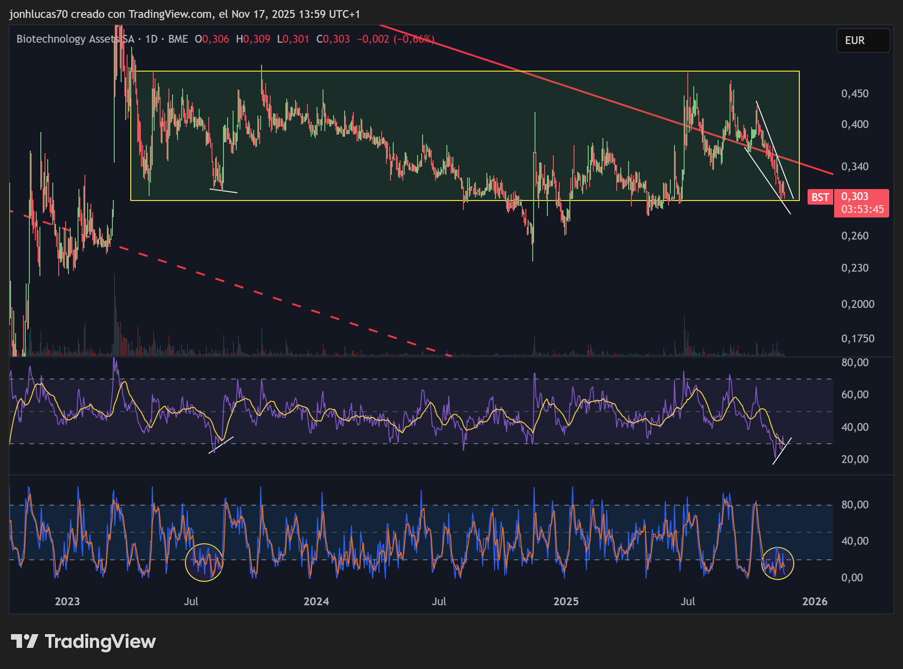Click the 1D interval label
This screenshot has height=669, width=903.
pyautogui.click(x=151, y=39)
